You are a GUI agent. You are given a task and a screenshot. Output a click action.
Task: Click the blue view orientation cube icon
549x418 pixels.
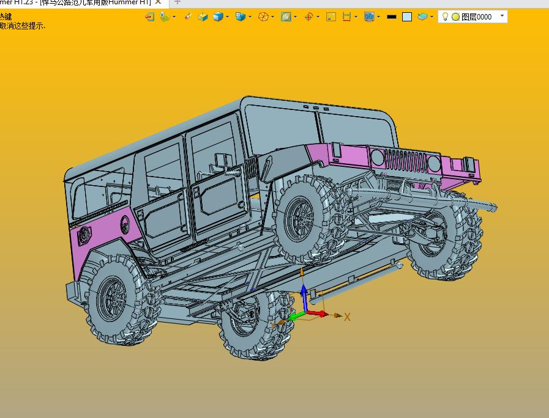coord(240,16)
